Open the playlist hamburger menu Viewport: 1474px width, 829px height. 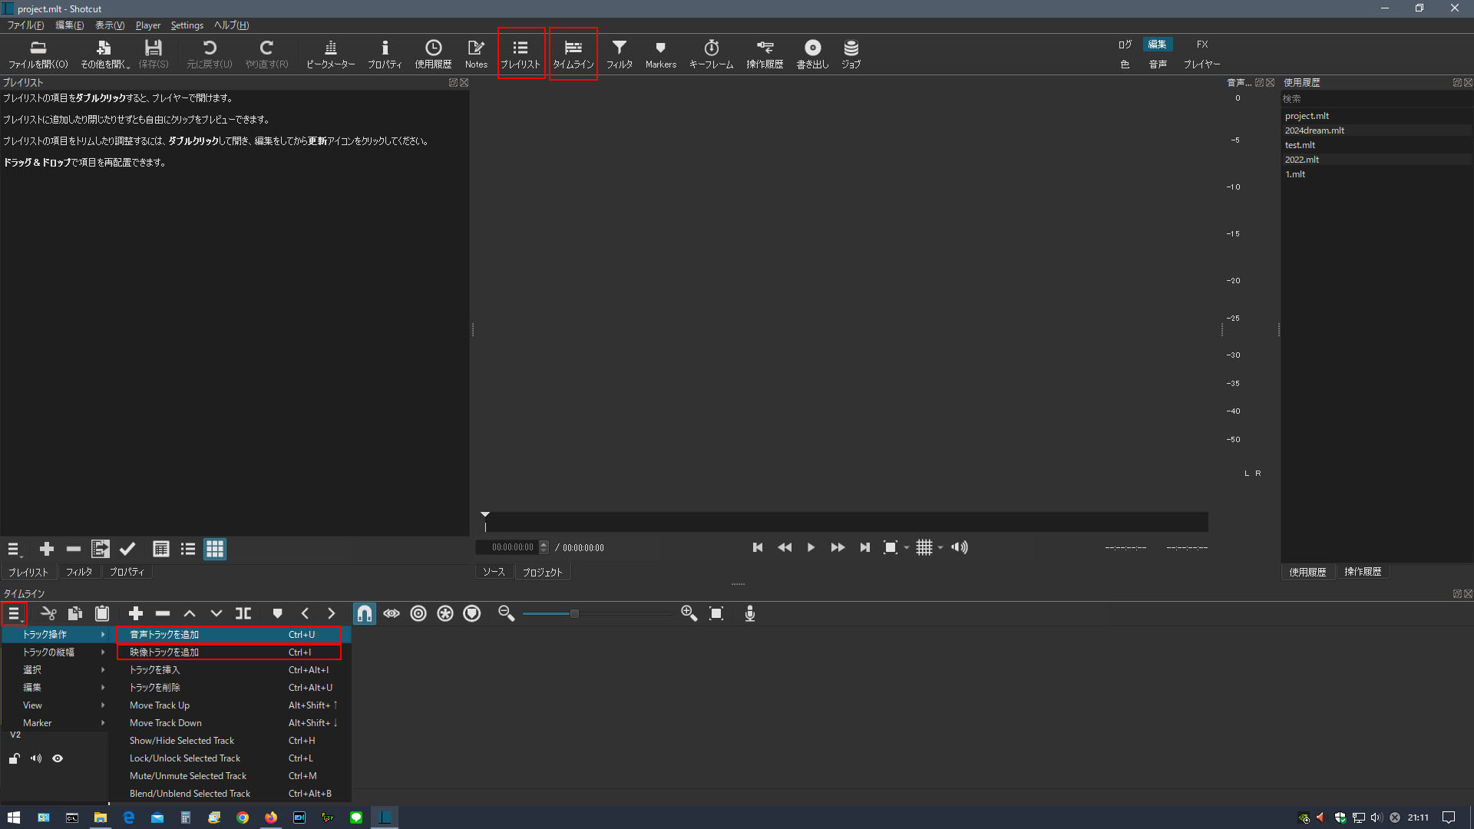tap(14, 549)
